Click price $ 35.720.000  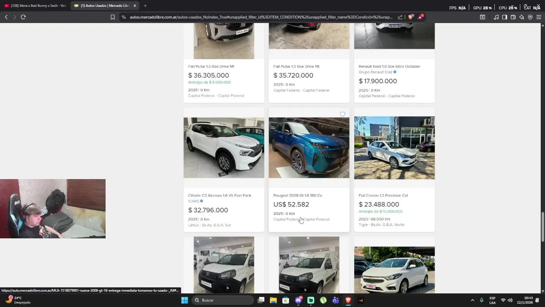coord(293,75)
